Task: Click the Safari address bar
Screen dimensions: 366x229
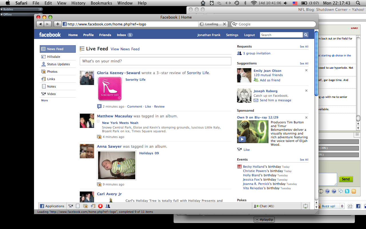Action: click(130, 24)
